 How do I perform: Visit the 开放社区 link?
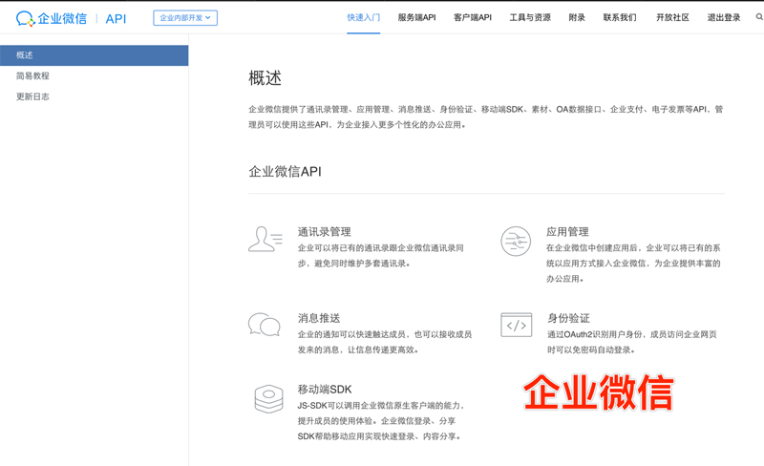tap(672, 17)
